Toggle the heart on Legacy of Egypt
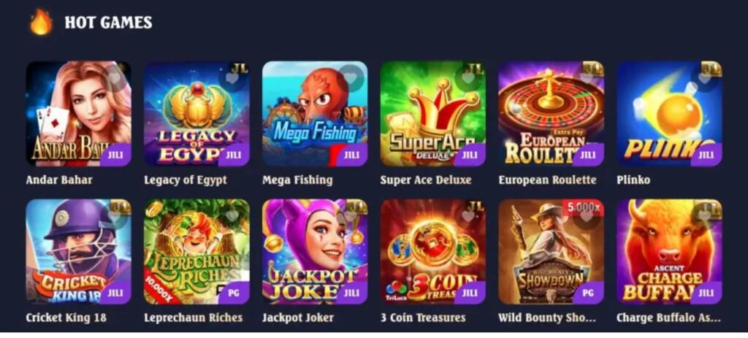This screenshot has width=748, height=338. point(232,77)
